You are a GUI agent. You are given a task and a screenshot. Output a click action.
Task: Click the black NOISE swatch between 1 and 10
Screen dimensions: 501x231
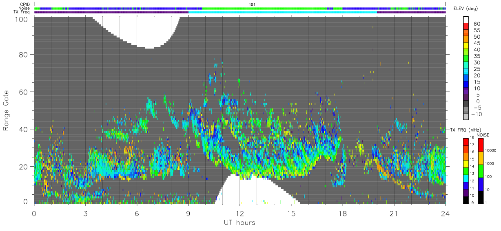click(480, 197)
